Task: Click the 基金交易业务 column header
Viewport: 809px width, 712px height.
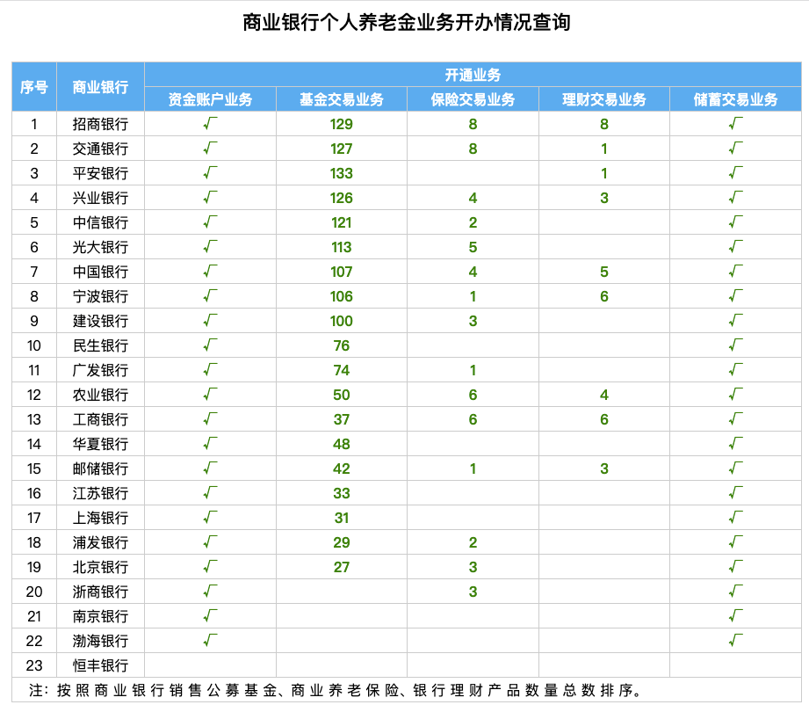Action: click(x=342, y=99)
